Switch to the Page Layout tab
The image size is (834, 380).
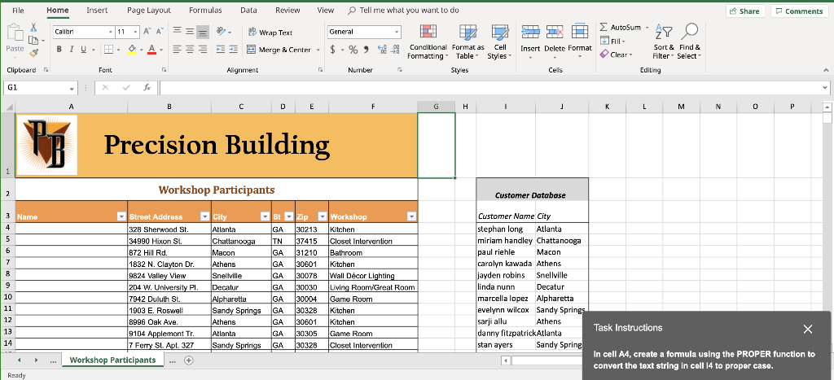149,10
